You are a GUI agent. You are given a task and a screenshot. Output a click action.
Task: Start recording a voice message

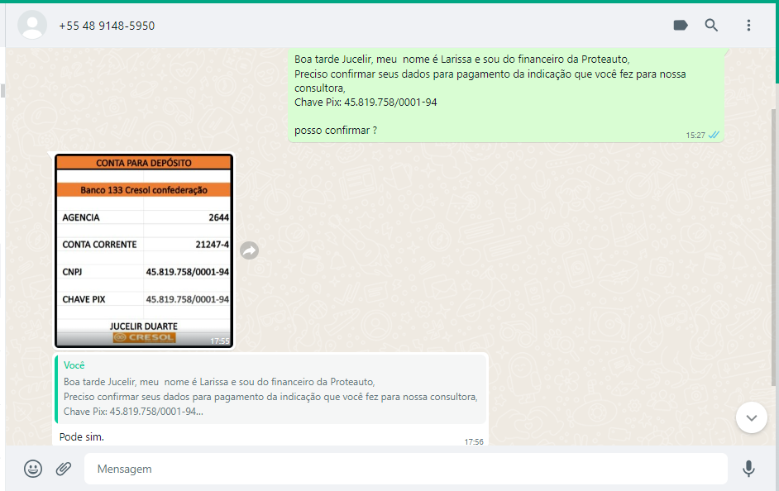pos(748,469)
